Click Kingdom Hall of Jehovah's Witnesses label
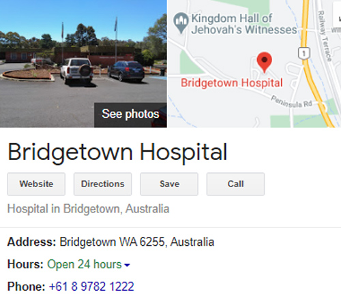Image resolution: width=341 pixels, height=305 pixels. pos(244,24)
